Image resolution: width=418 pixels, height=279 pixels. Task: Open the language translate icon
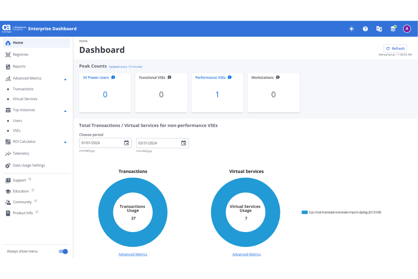379,29
